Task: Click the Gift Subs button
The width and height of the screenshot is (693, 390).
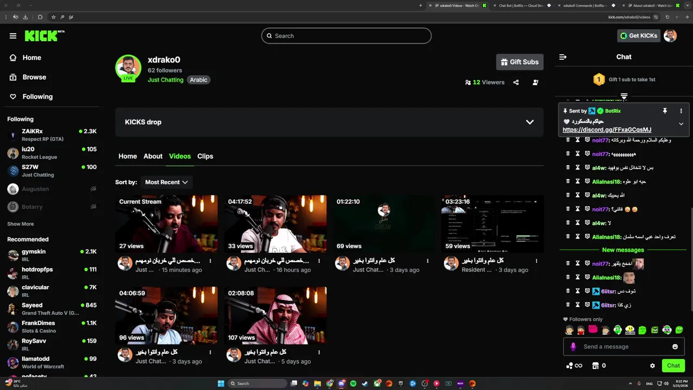Action: tap(520, 62)
